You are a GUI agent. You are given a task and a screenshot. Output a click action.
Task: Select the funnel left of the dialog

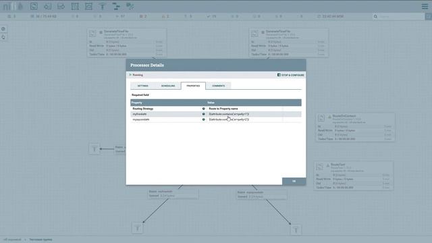tap(94, 149)
